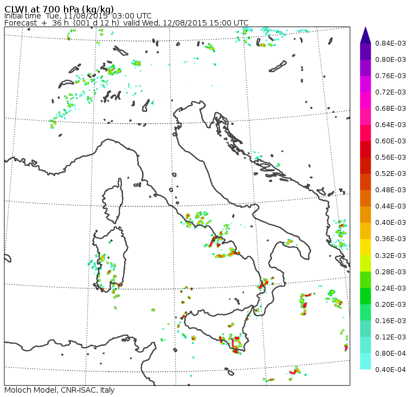
Task: Click the dark blue arrow atop the colorbar
Action: coord(365,35)
